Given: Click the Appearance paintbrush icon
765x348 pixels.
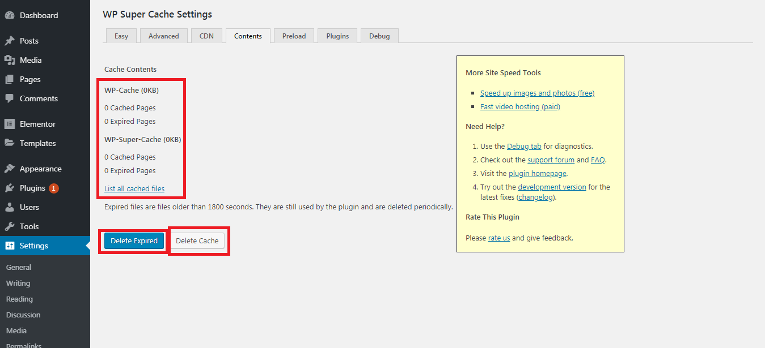Looking at the screenshot, I should click(x=9, y=169).
